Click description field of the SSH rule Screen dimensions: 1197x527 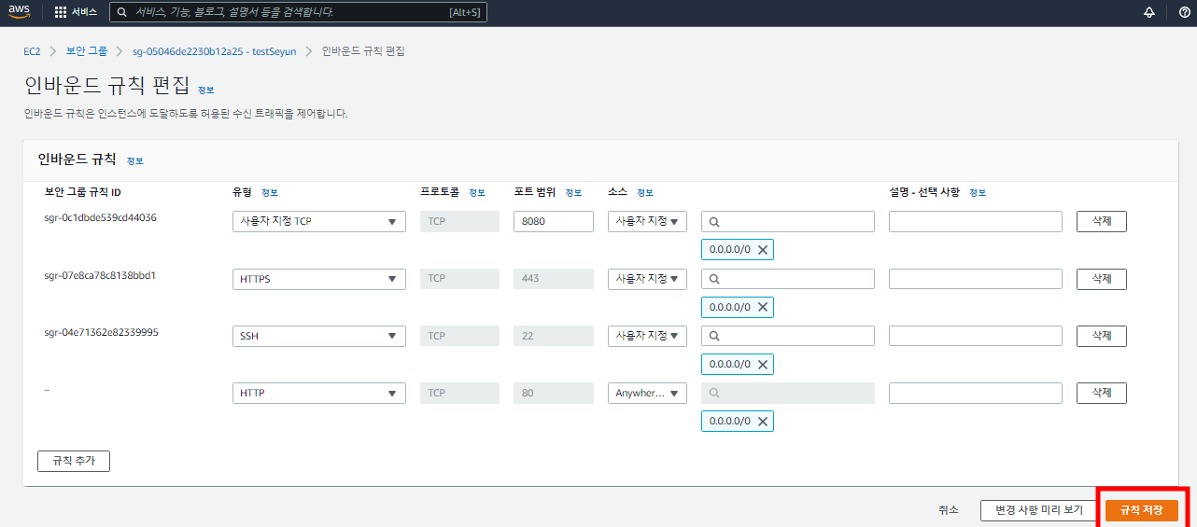coord(976,336)
